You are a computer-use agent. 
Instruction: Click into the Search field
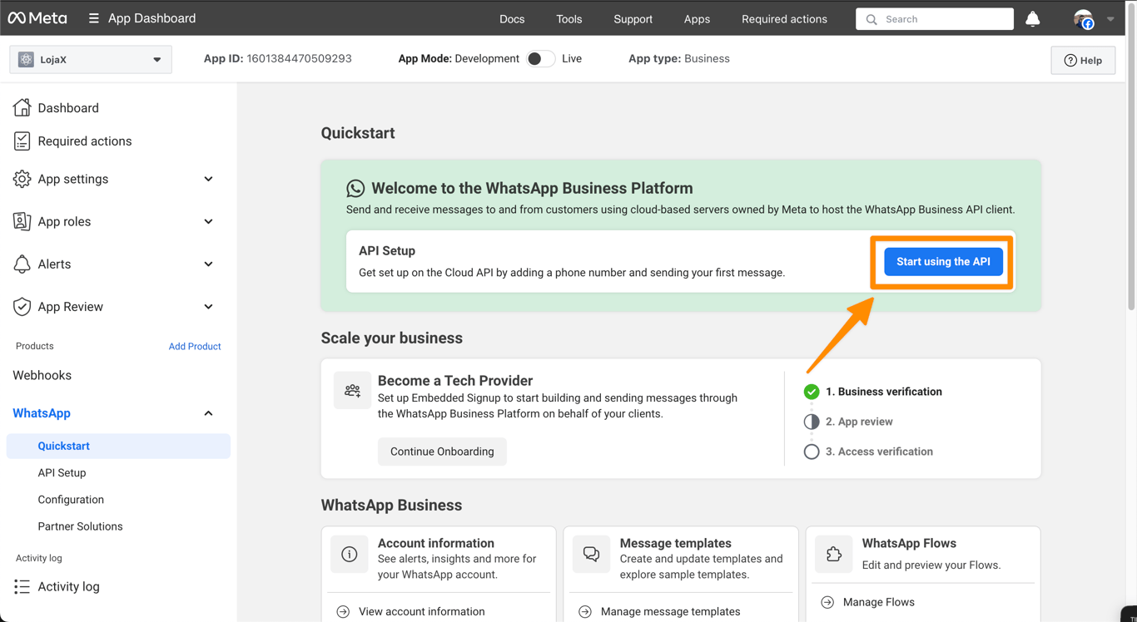click(935, 19)
